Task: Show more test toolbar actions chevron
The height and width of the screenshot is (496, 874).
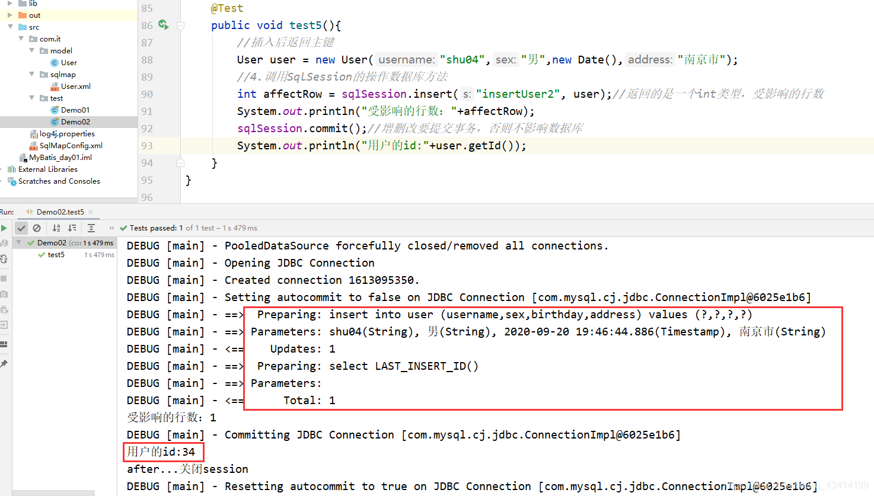Action: point(111,228)
